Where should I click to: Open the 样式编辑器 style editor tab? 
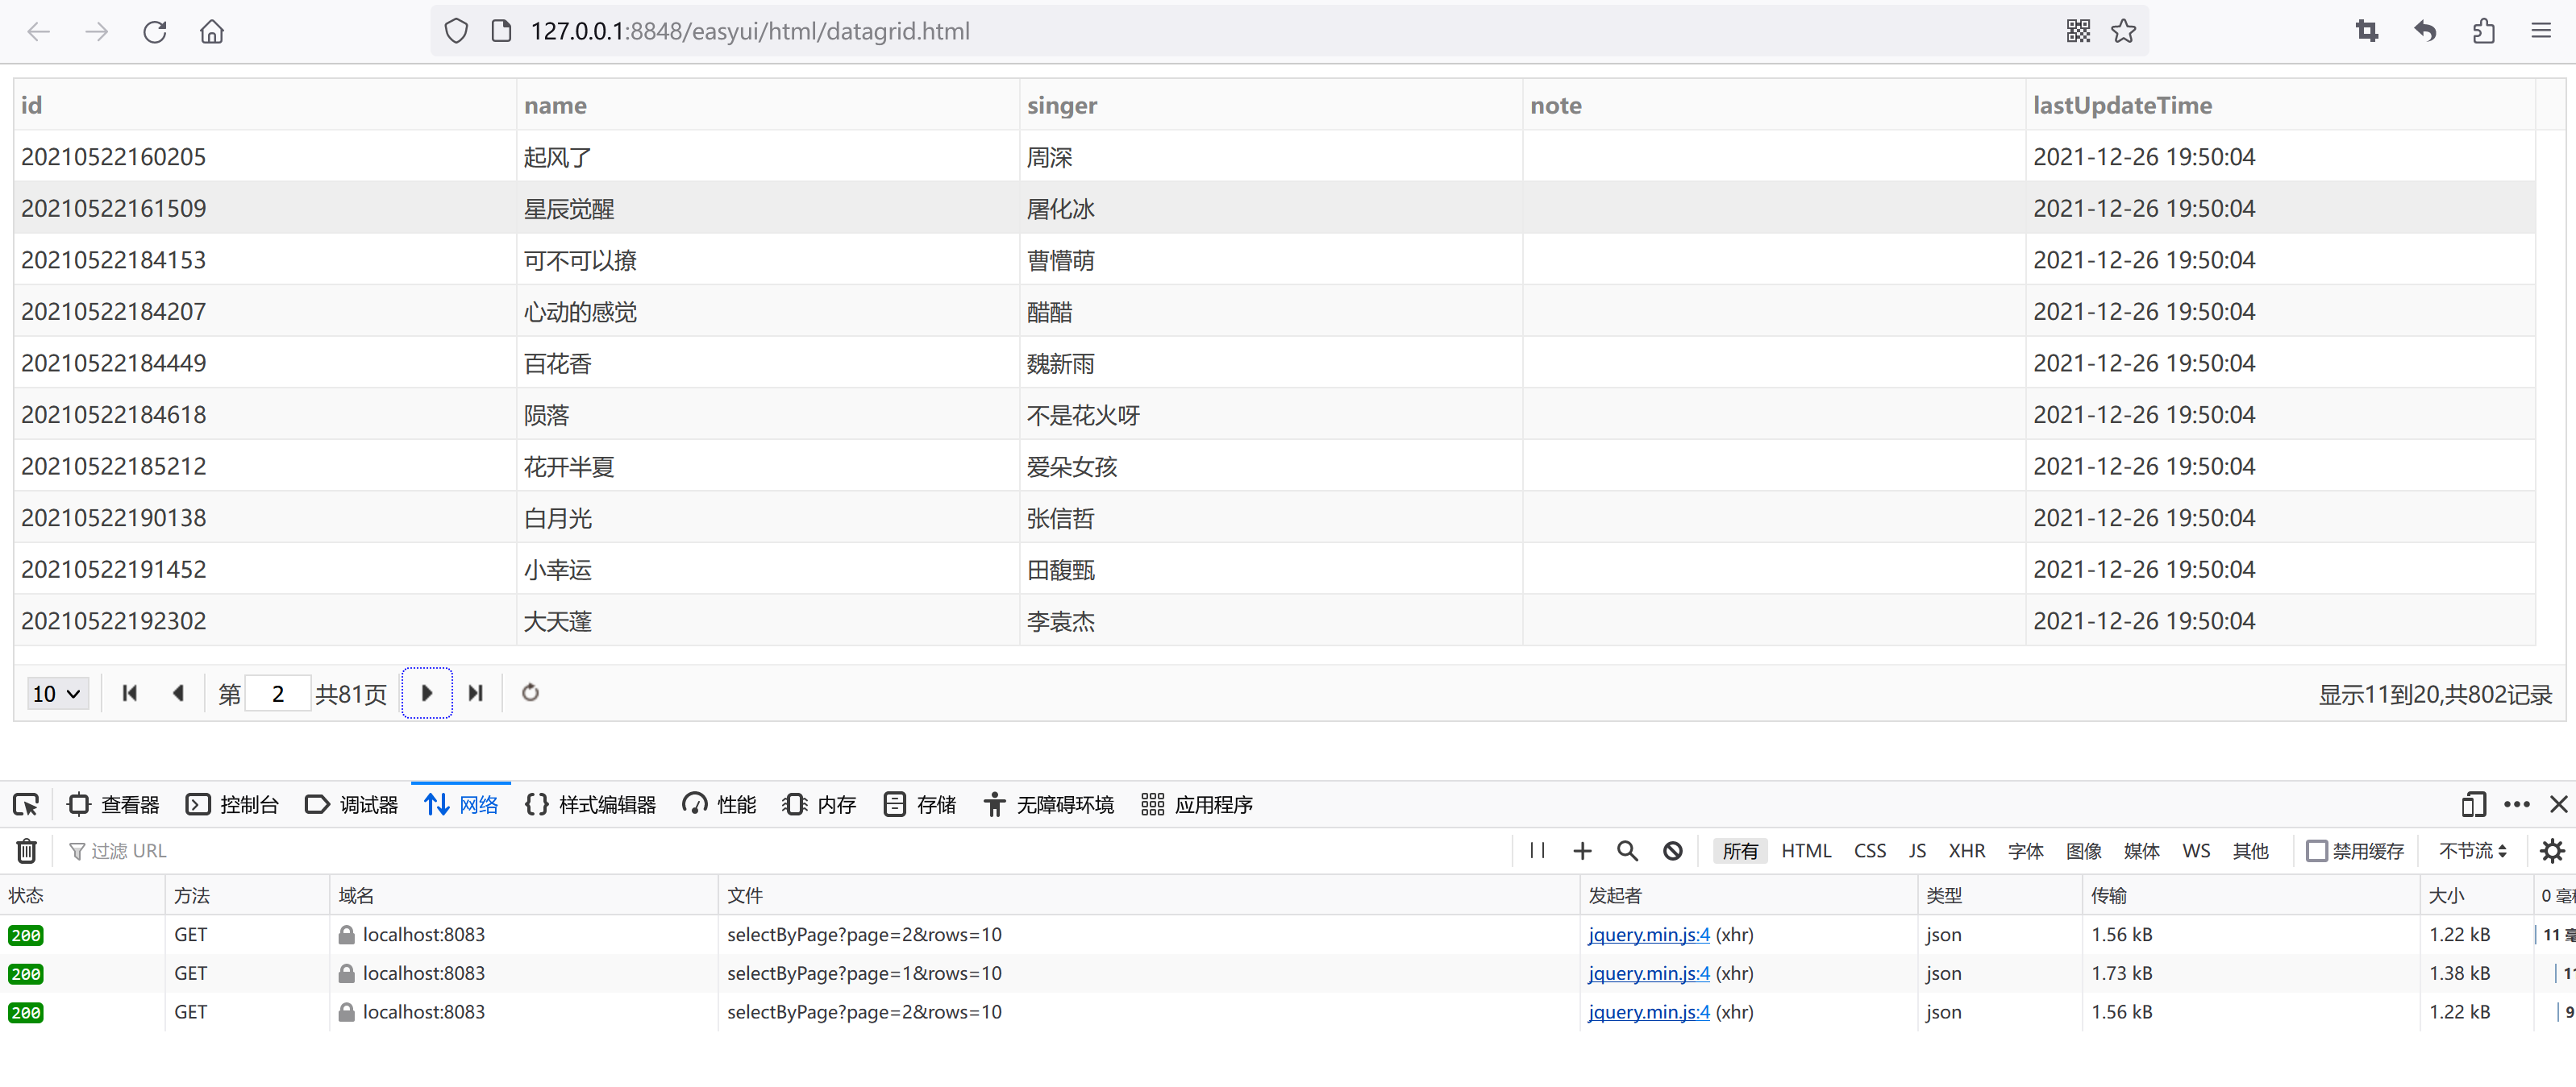(591, 805)
